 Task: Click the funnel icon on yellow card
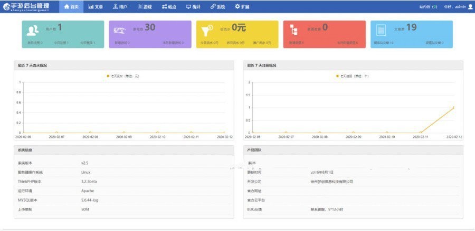coord(207,31)
